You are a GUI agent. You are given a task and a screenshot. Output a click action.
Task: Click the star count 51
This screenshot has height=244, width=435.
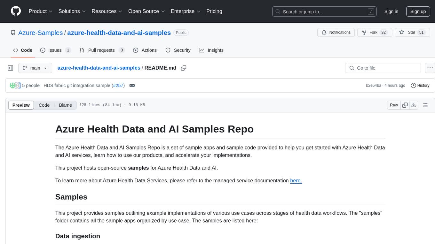[x=421, y=33]
